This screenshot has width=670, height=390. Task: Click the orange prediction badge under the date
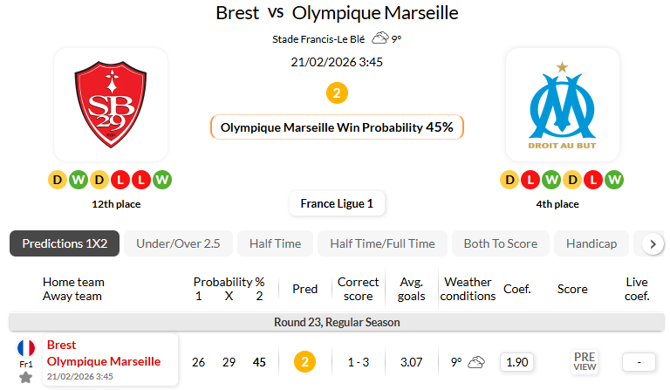[x=337, y=92]
